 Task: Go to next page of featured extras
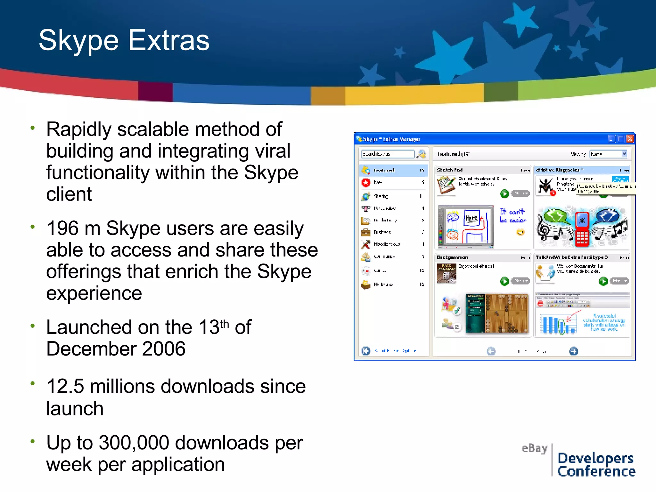[574, 351]
